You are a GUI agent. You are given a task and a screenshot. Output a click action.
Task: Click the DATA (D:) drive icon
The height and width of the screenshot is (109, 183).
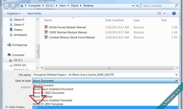pos(11,65)
